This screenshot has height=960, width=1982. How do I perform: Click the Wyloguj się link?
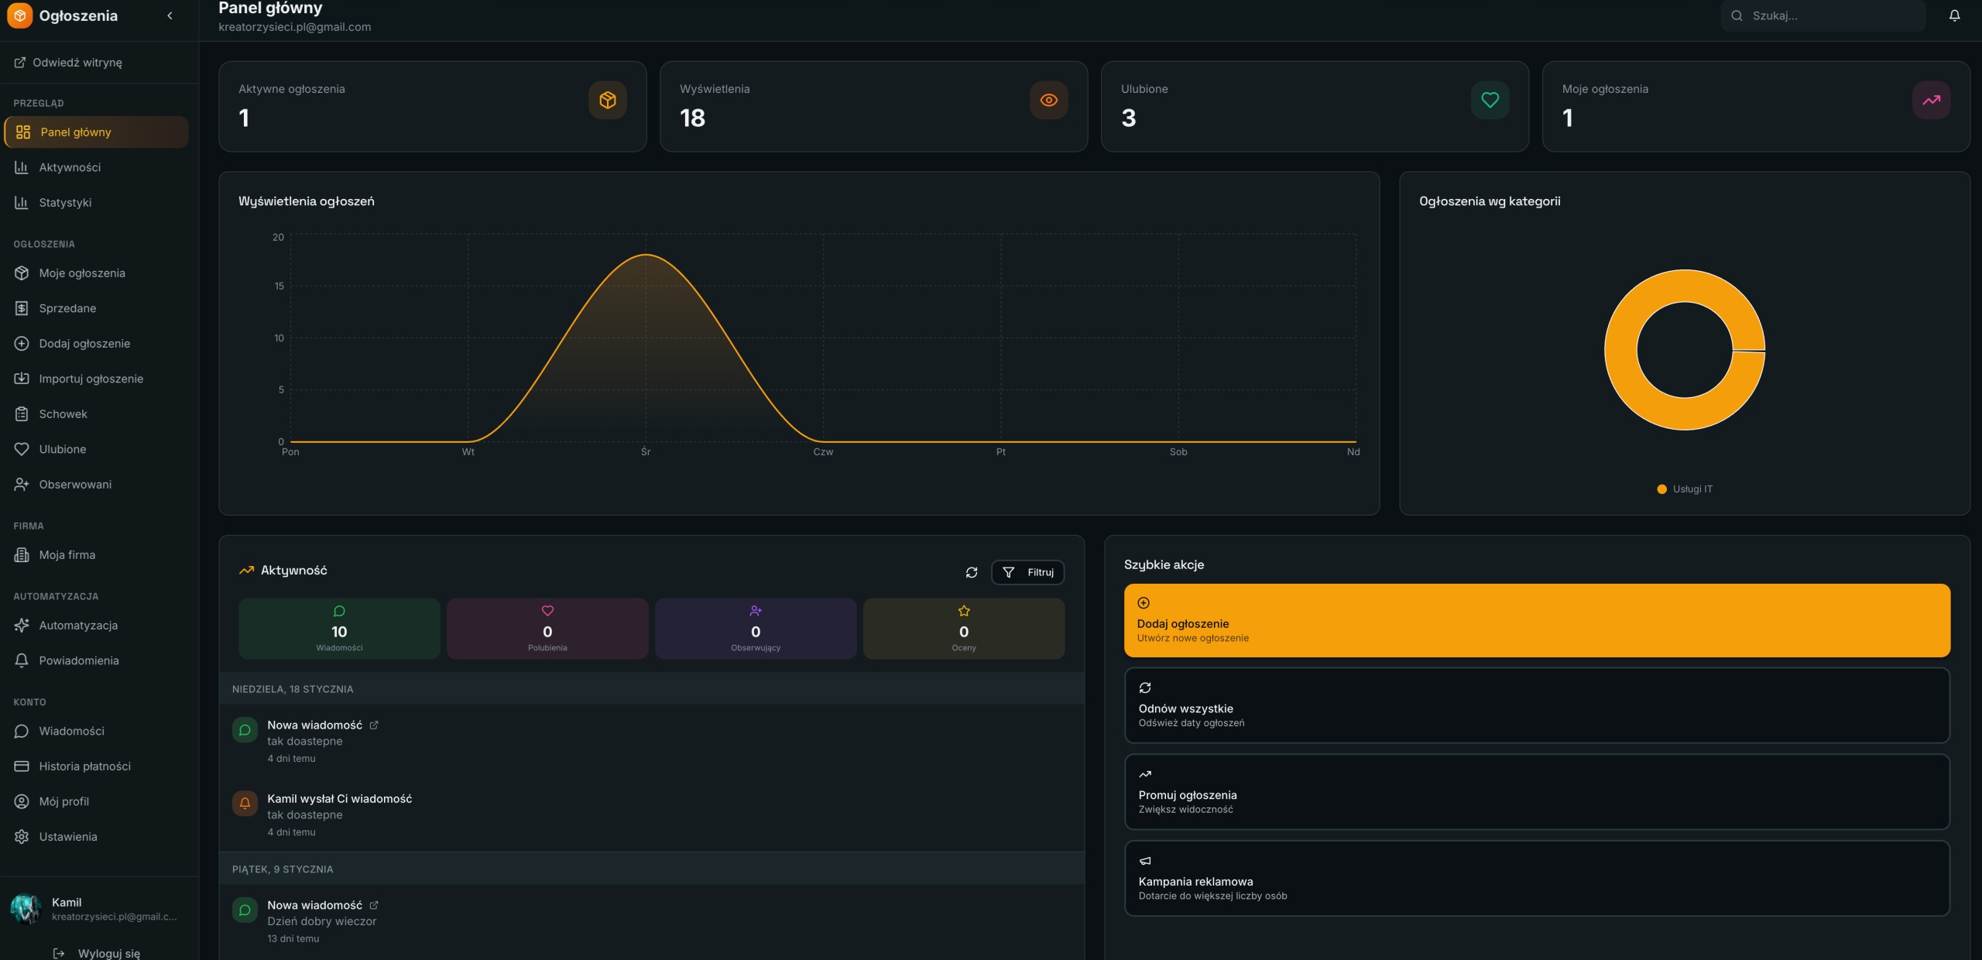[x=97, y=953]
